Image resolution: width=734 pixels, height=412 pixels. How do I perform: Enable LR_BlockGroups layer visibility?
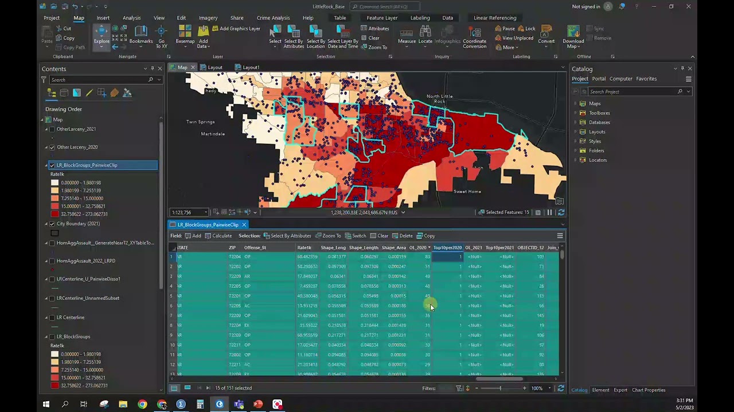tap(52, 337)
